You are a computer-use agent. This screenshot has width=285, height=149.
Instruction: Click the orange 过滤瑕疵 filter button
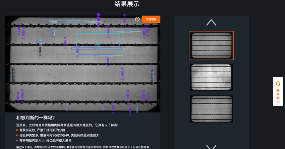point(151,19)
